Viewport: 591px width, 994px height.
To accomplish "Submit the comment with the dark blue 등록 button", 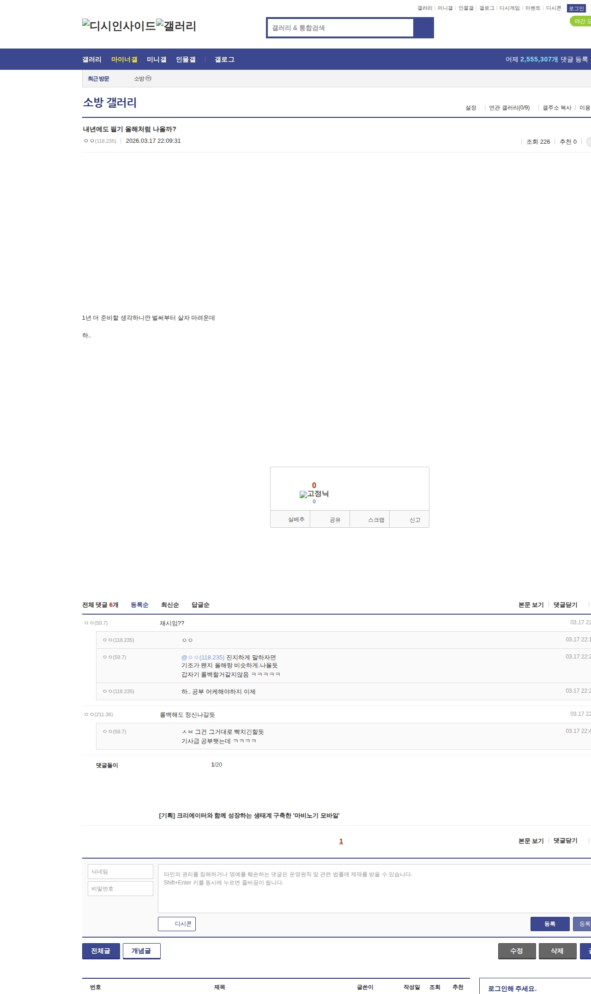I will coord(550,924).
